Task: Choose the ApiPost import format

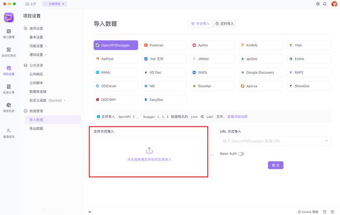Action: point(116,59)
